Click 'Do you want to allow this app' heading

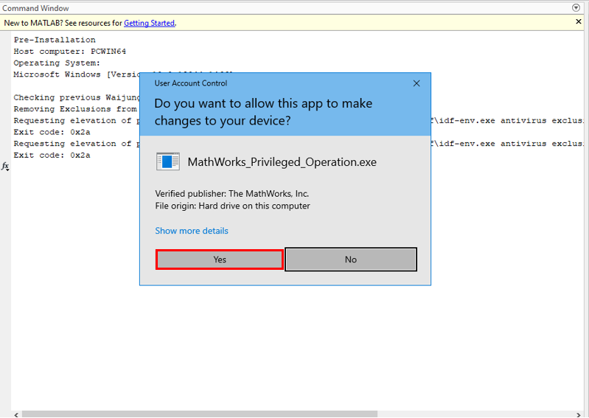263,112
